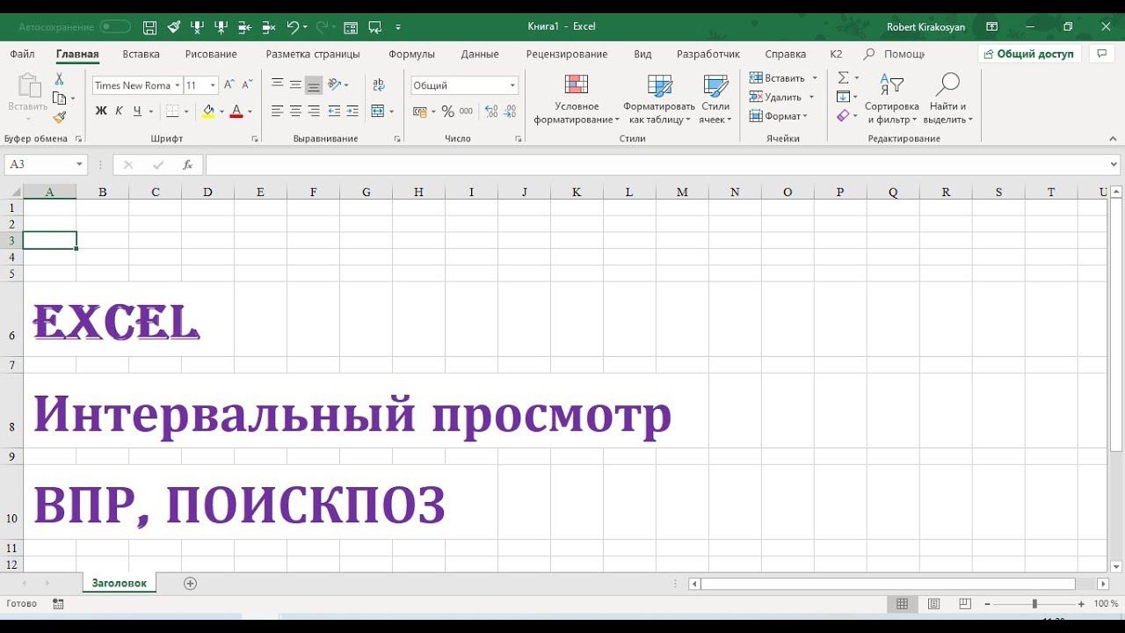Select the Заголовок sheet tab
Image resolution: width=1125 pixels, height=633 pixels.
[120, 583]
